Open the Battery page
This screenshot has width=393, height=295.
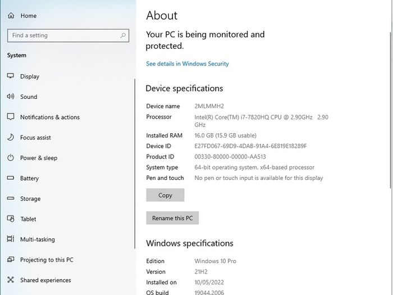[29, 178]
